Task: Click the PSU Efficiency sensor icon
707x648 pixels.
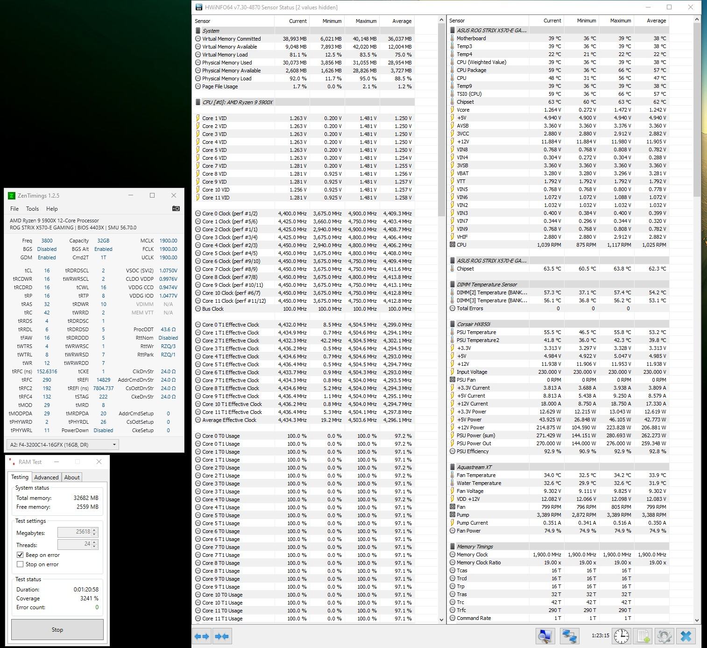Action: pyautogui.click(x=452, y=451)
